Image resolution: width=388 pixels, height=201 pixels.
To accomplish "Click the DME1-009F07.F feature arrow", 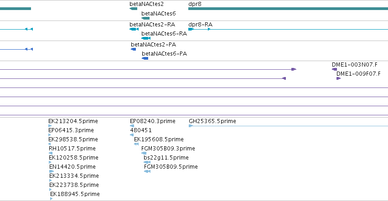I will point(338,78).
